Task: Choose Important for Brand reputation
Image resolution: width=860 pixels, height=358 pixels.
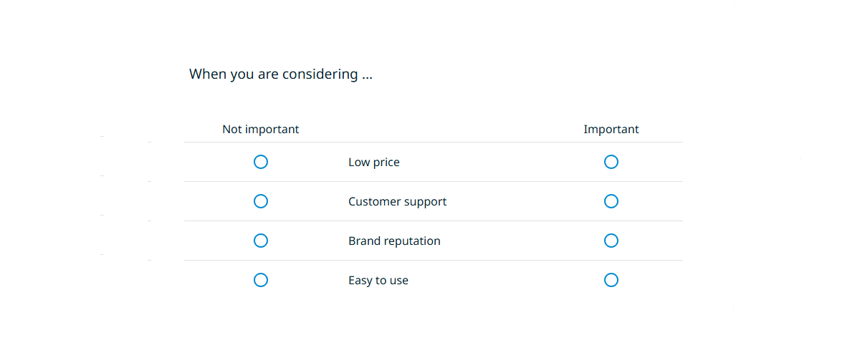Action: [611, 241]
